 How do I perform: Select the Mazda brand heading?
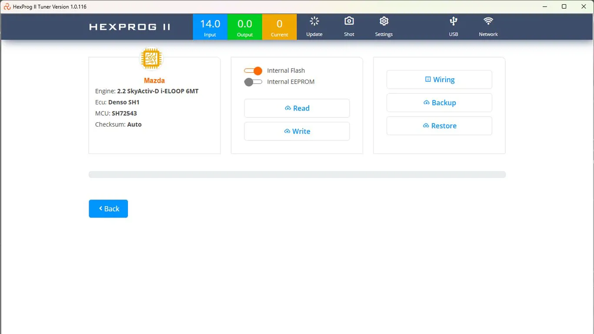(154, 80)
